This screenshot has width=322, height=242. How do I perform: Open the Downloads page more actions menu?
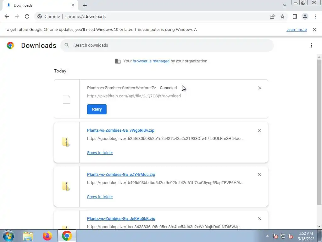(311, 45)
